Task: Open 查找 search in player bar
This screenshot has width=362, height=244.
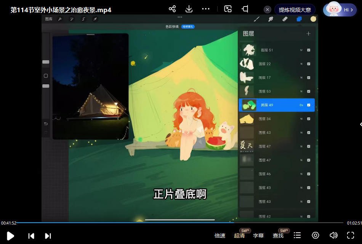Action: point(278,235)
